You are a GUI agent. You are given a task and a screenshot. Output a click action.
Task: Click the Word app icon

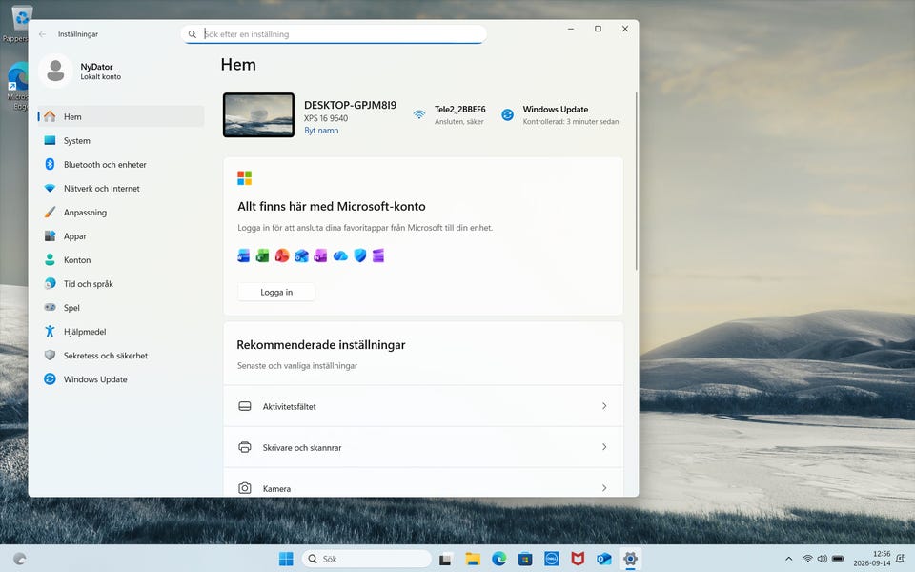pyautogui.click(x=244, y=255)
